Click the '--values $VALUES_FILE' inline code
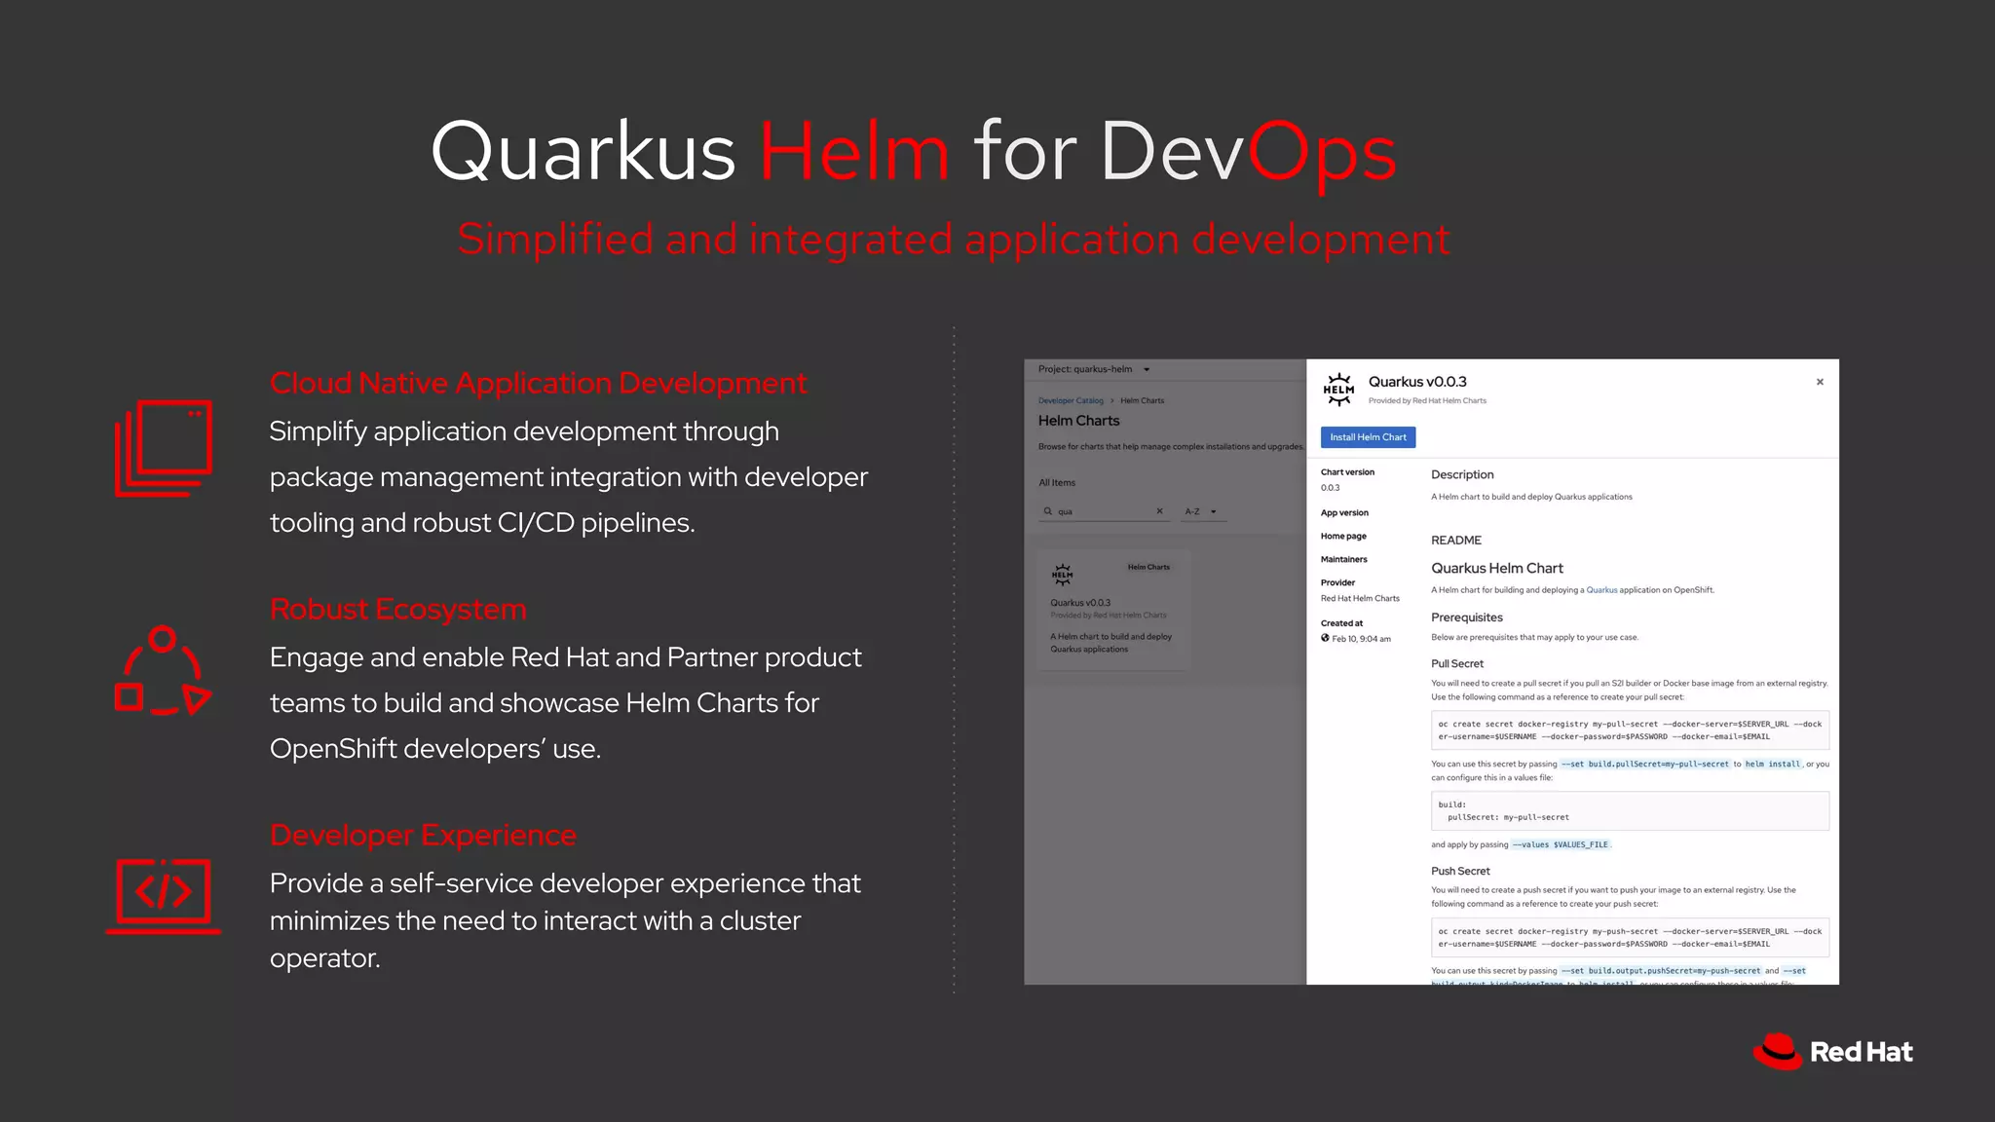This screenshot has height=1122, width=1995. 1561,845
